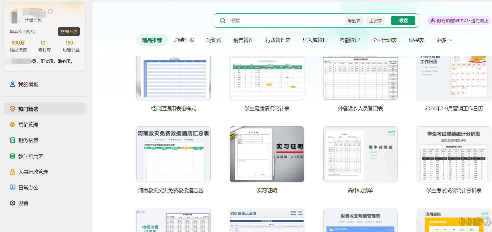Click 150+ 功能权益 stat
This screenshot has height=232, width=492.
71,46
